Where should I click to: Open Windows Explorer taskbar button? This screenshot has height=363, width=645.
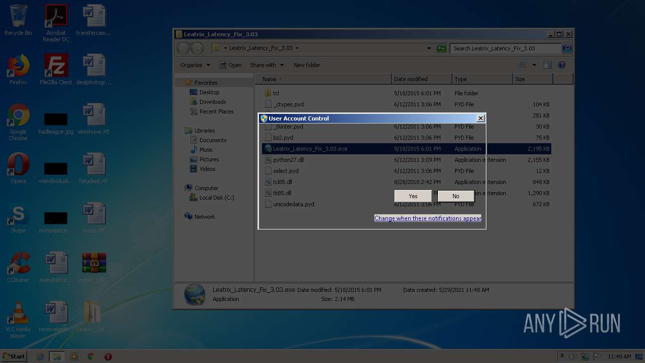[x=57, y=356]
